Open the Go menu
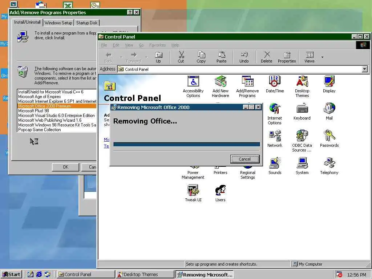The height and width of the screenshot is (279, 372). tap(141, 45)
